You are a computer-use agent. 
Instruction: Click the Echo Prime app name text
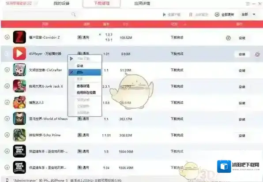(45, 135)
